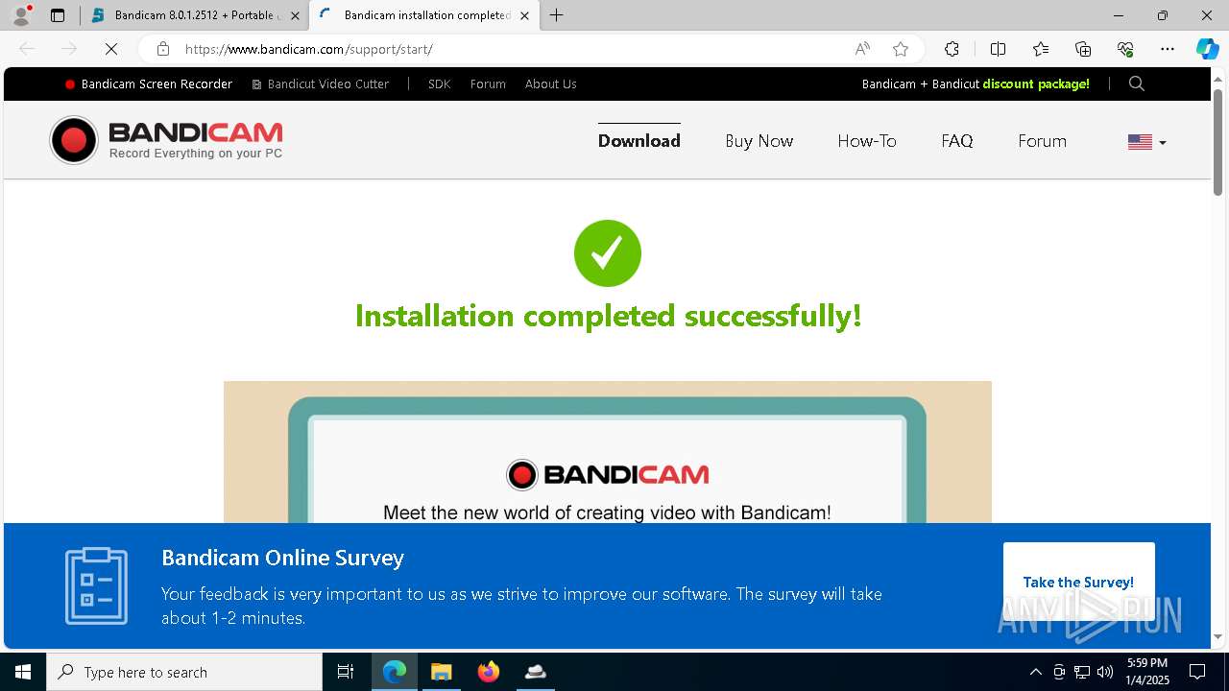Image resolution: width=1229 pixels, height=691 pixels.
Task: Open the Collections icon
Action: (x=1083, y=49)
